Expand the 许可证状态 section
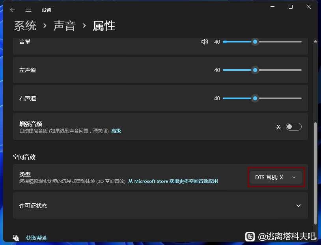Viewport: 321px width, 245px height. [x=160, y=206]
